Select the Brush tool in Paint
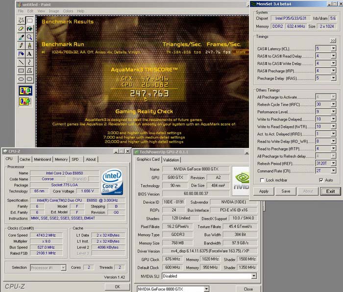Image resolution: width=343 pixels, height=292 pixels. [x=29, y=46]
